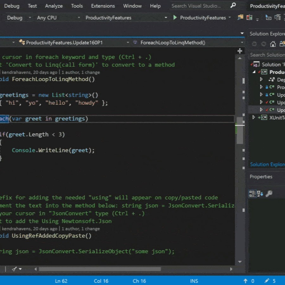This screenshot has width=285, height=285.
Task: Click Start ProductivityFeatures button label
Action: [203, 18]
